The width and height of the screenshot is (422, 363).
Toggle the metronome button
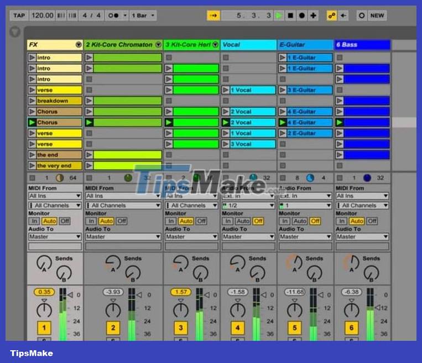coord(117,16)
